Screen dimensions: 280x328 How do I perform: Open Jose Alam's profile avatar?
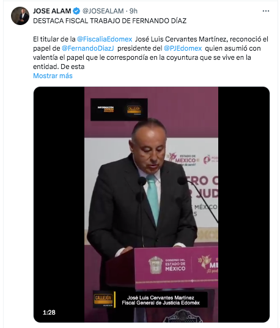pyautogui.click(x=20, y=16)
